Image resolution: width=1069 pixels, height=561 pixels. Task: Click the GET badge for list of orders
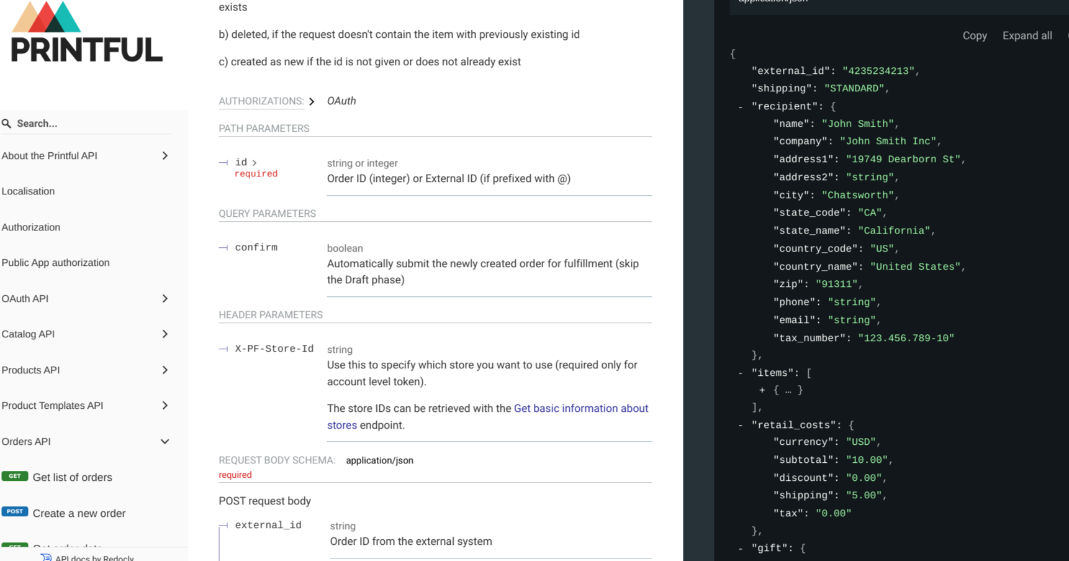click(x=15, y=477)
